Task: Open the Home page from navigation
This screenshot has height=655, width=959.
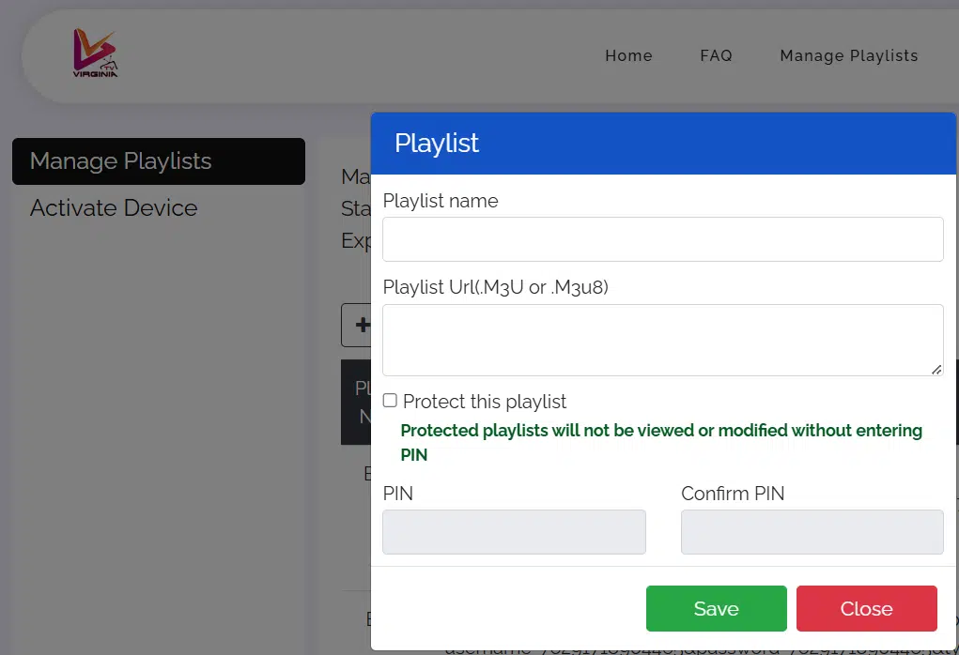Action: (628, 55)
